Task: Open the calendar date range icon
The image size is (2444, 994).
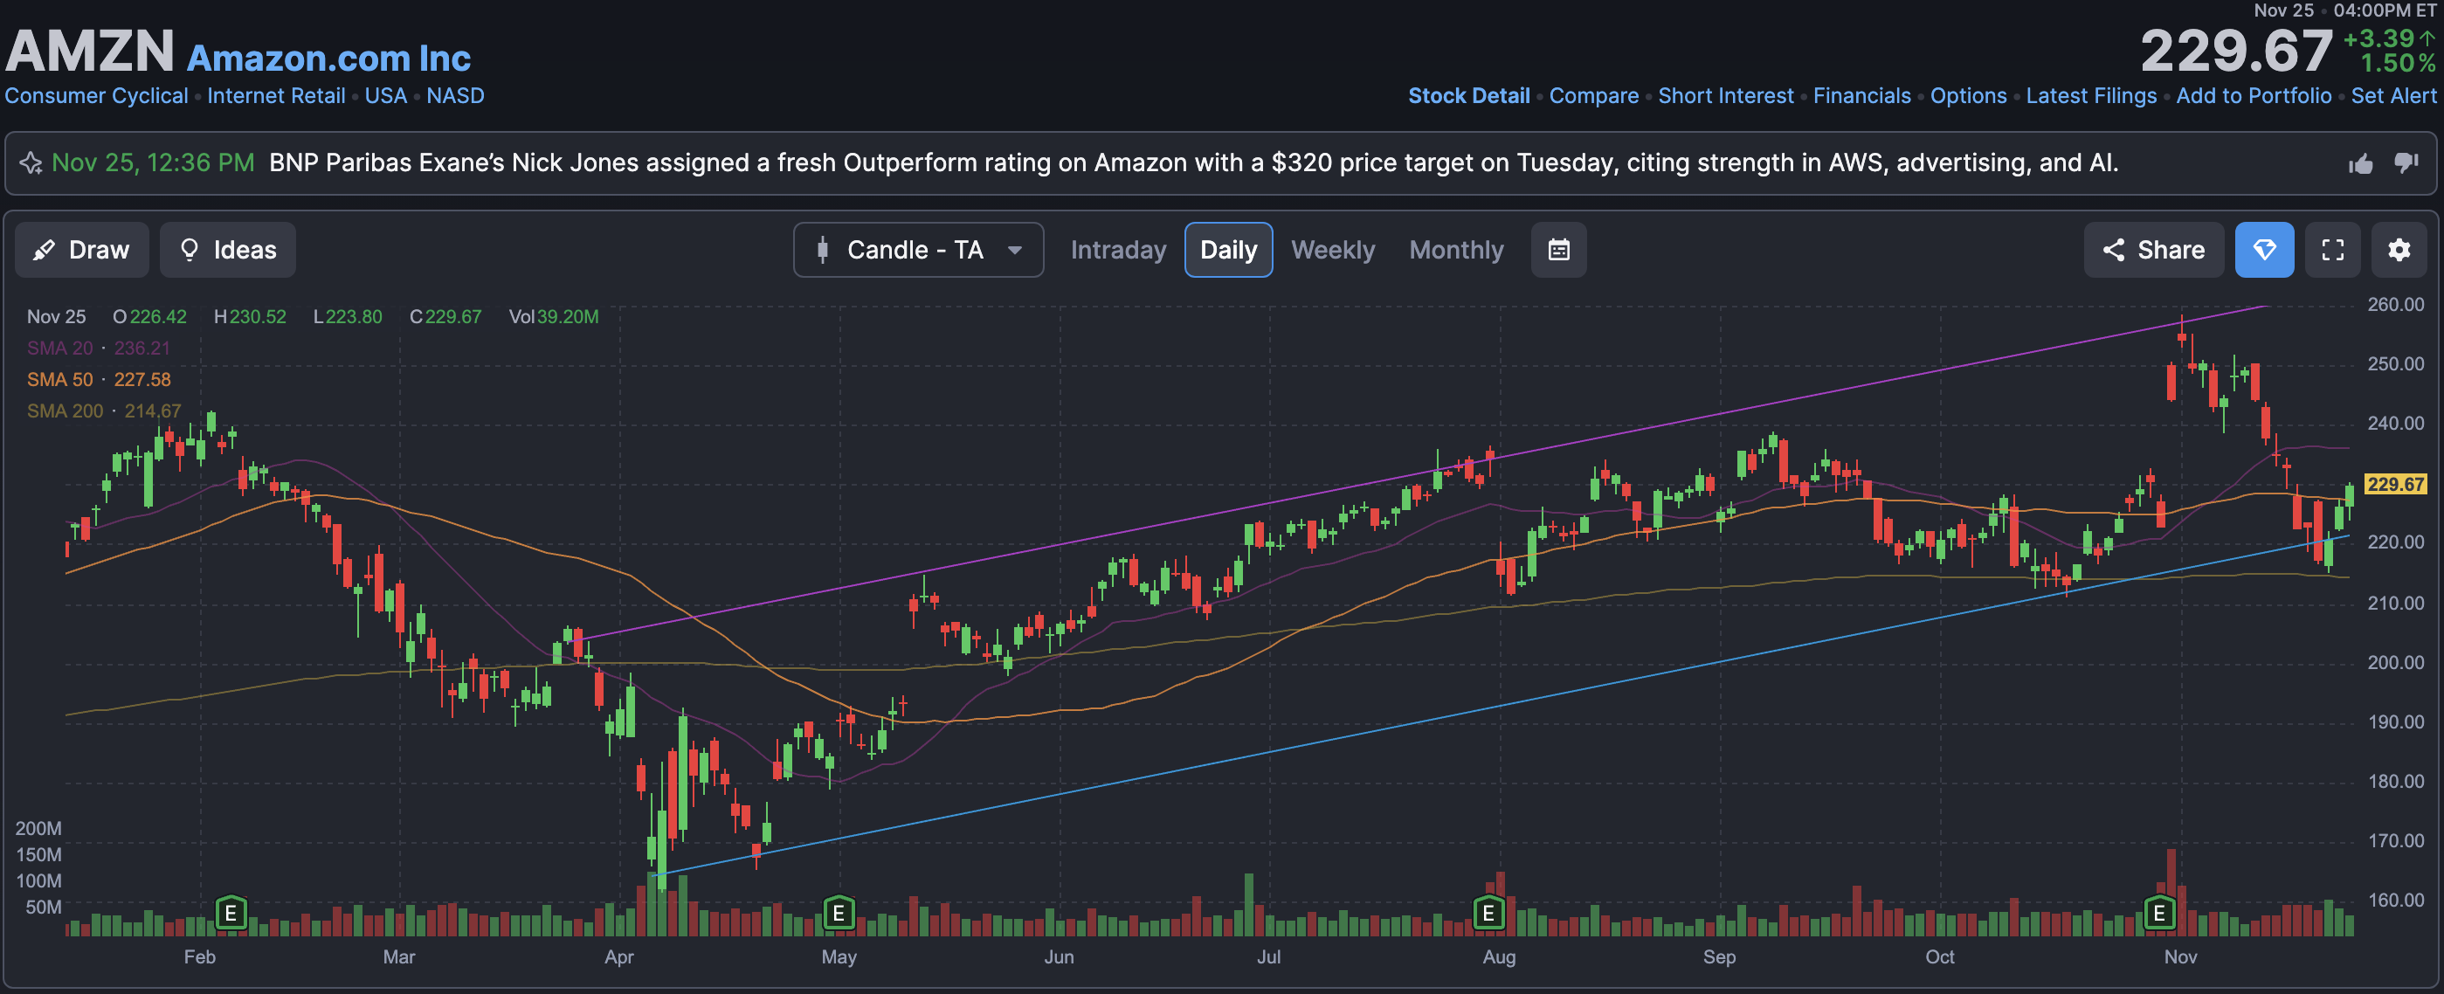Action: (x=1558, y=250)
